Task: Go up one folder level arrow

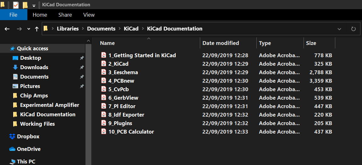Action: click(x=36, y=29)
